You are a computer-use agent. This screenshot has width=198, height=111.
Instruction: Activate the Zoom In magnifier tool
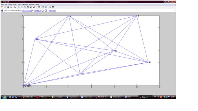click(19, 8)
